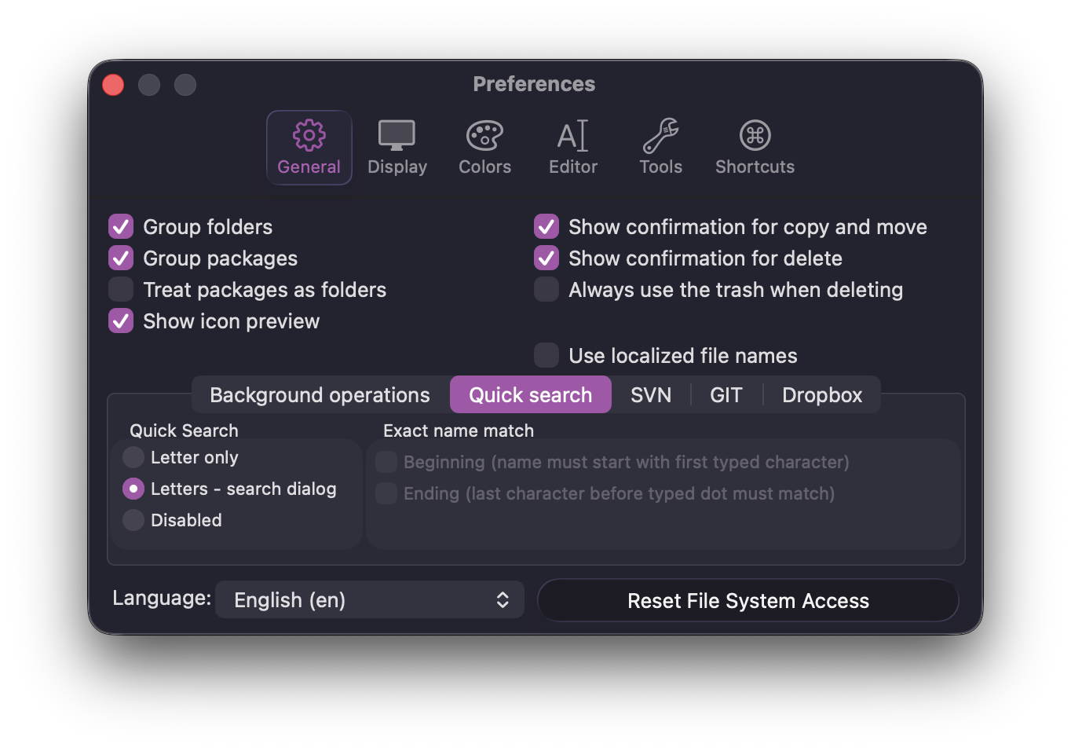1071x751 pixels.
Task: Switch to the Dropbox tab
Action: (x=821, y=394)
